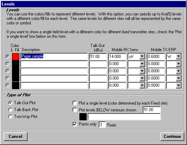Select the Two-Way Plot option
187x145 pixels.
tap(10, 117)
